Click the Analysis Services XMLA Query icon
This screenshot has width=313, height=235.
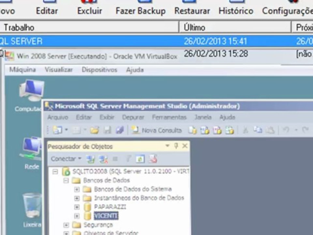pos(230,130)
